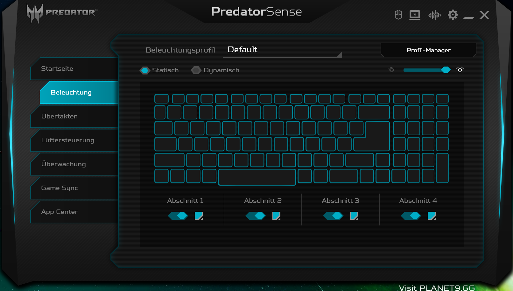Click the dim brightness bulb icon
The width and height of the screenshot is (513, 291).
pos(392,70)
